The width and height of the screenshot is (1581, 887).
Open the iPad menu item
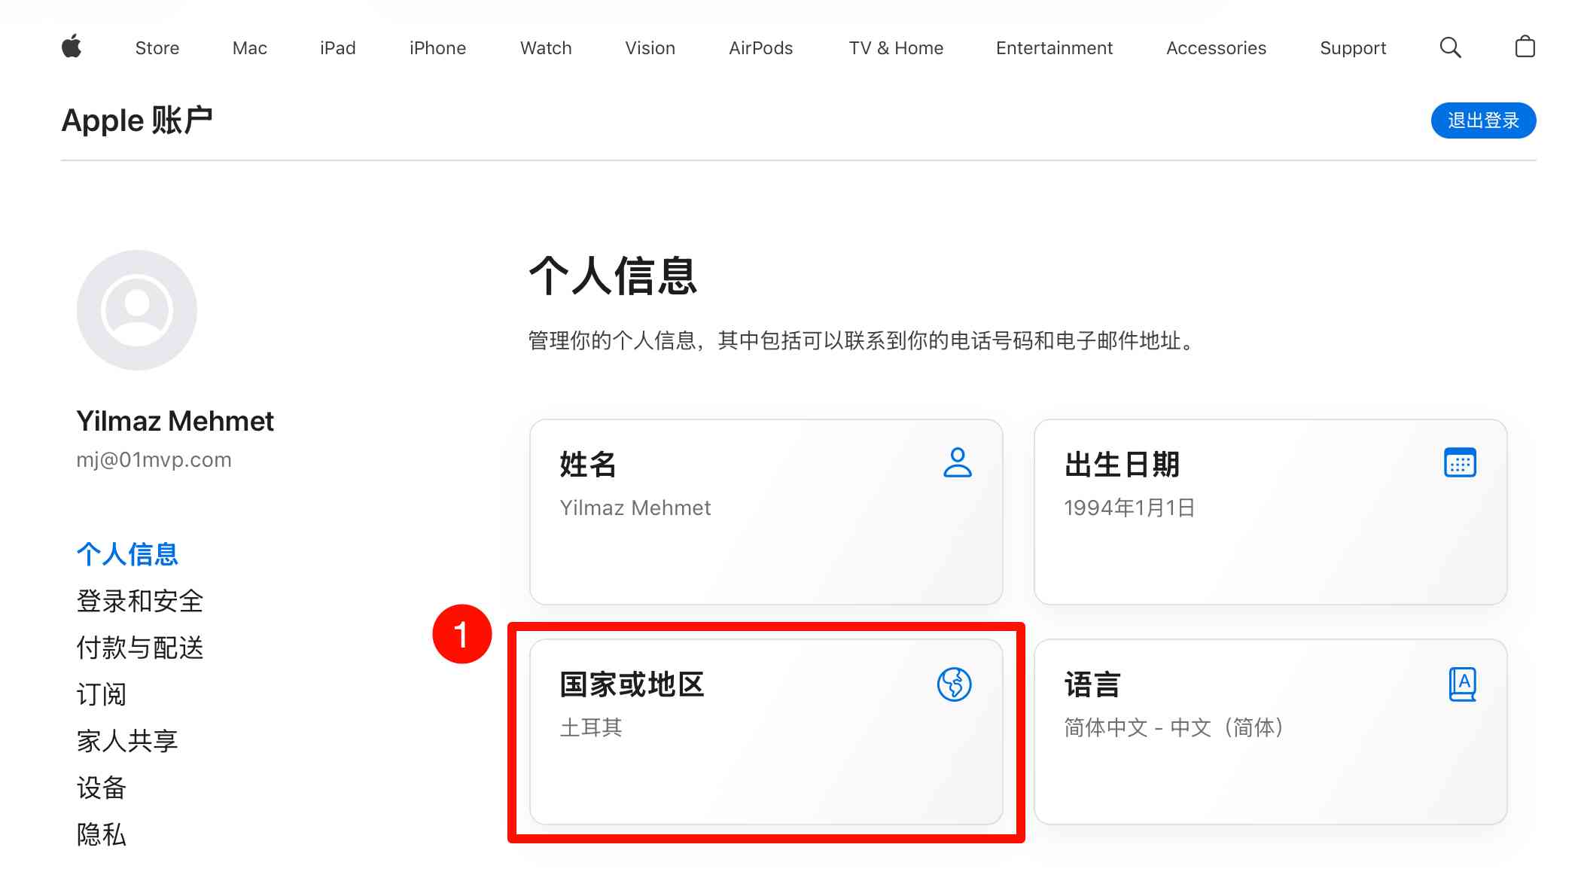(337, 48)
